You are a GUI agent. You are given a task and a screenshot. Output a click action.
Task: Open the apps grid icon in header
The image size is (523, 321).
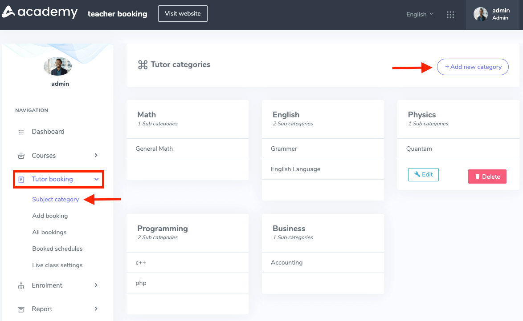point(450,15)
